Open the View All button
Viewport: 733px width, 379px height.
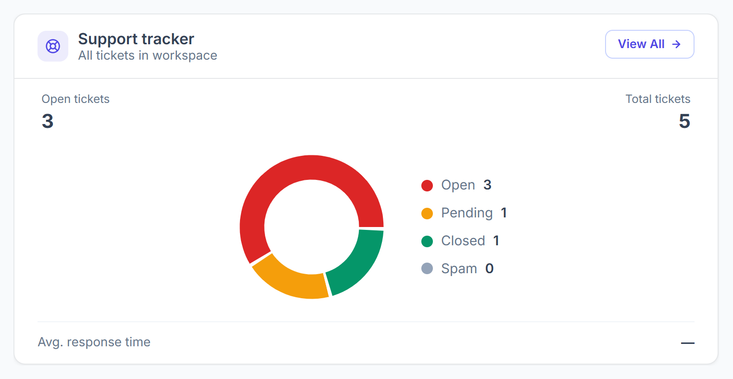pos(649,44)
